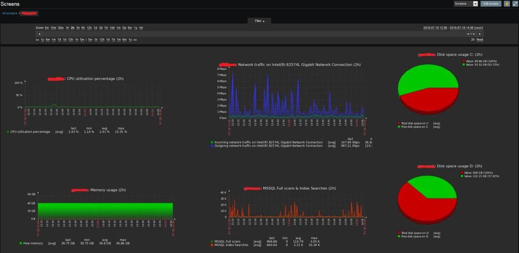The image size is (519, 253).
Task: Click Free disk space on D: legend
Action: tap(415, 236)
